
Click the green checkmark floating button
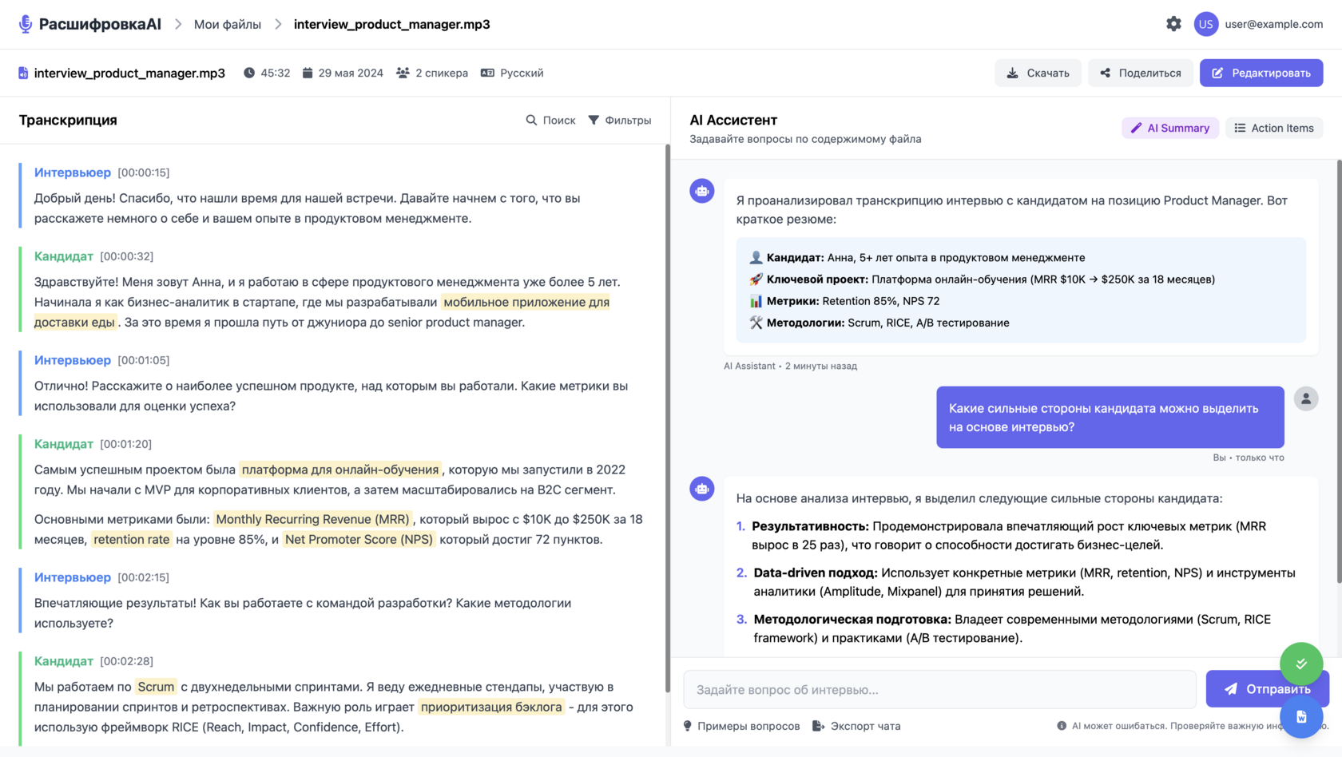click(1301, 664)
